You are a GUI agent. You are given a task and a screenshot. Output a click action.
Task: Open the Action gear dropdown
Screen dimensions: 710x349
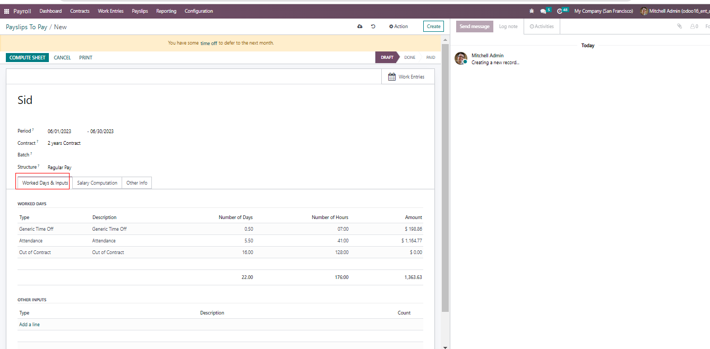(398, 27)
